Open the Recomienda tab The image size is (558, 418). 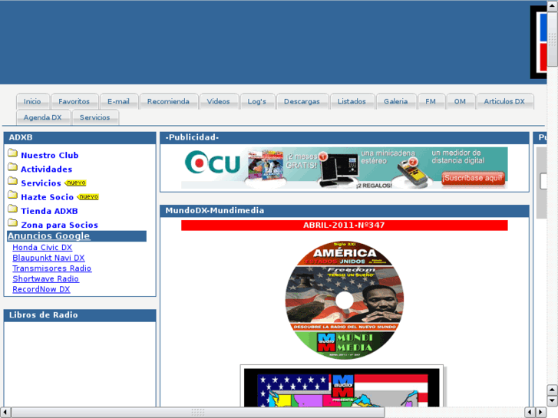168,101
